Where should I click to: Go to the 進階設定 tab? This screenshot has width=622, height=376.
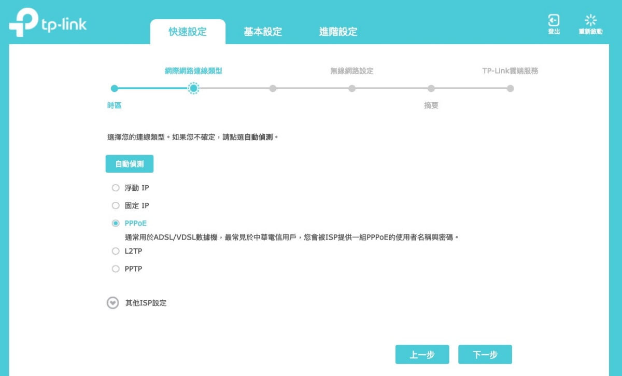338,32
